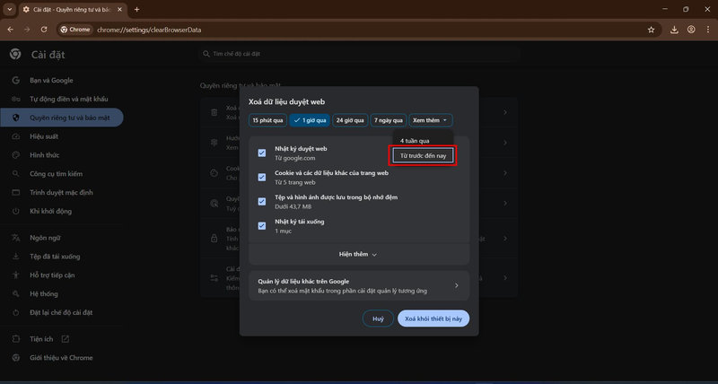This screenshot has width=718, height=384.
Task: Click the Chrome icon for Giới thiệu về Chrome
Action: point(15,358)
